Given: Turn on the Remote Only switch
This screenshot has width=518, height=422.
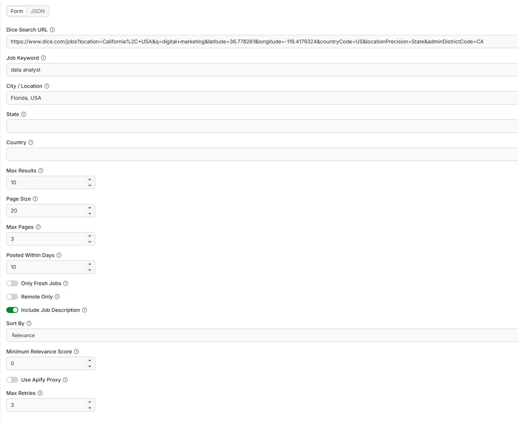Looking at the screenshot, I should coord(12,297).
